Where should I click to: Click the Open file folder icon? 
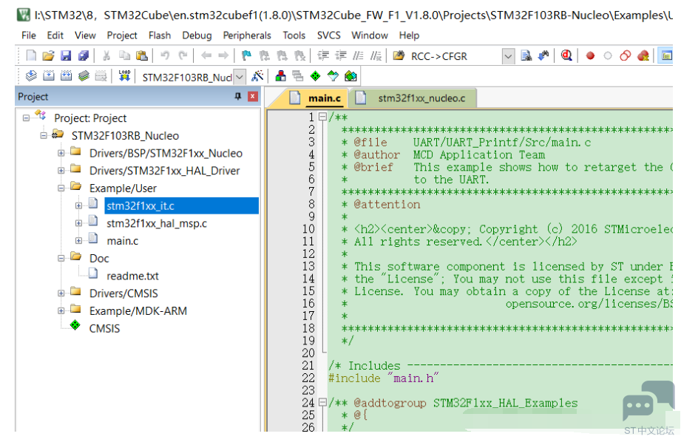point(48,55)
